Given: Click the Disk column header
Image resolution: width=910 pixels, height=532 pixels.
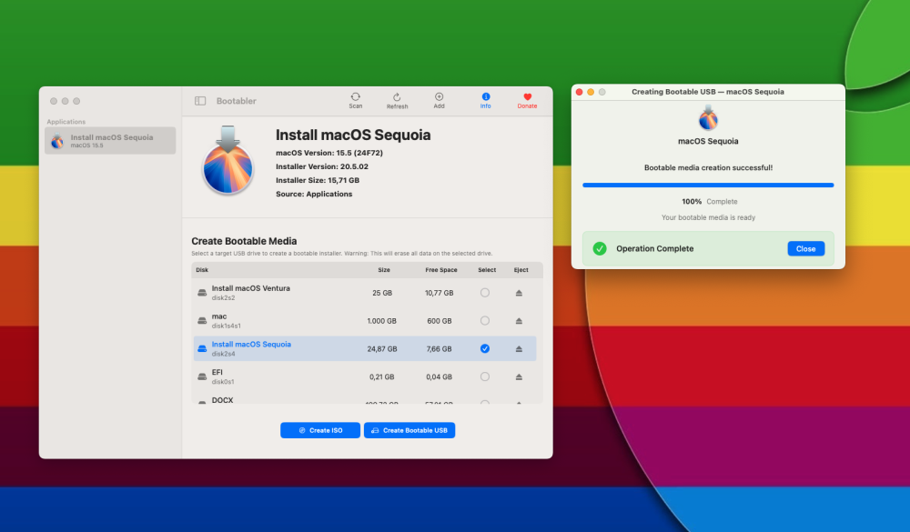Looking at the screenshot, I should pyautogui.click(x=202, y=270).
